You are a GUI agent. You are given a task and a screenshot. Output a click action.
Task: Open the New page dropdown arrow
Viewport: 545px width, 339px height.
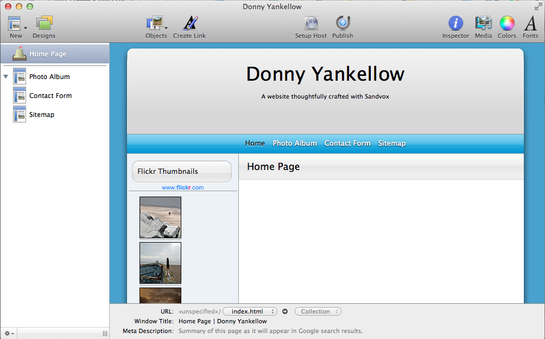click(x=26, y=28)
